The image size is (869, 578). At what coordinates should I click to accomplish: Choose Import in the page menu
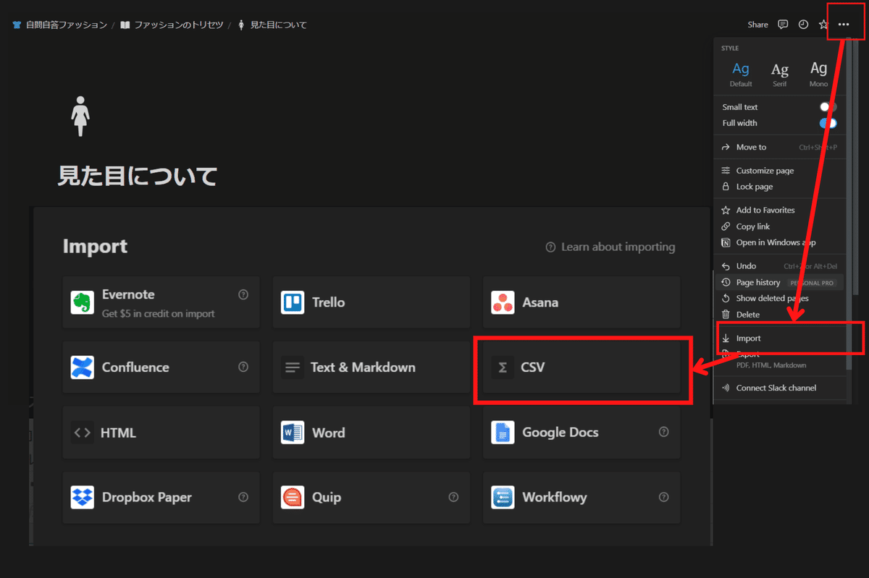pyautogui.click(x=780, y=338)
